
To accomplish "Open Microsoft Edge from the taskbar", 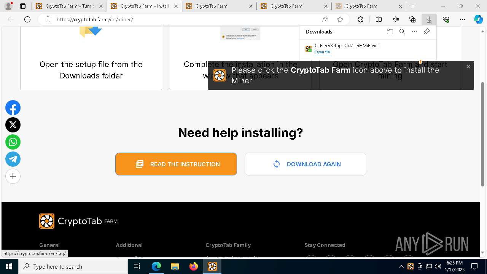I will pos(156,266).
